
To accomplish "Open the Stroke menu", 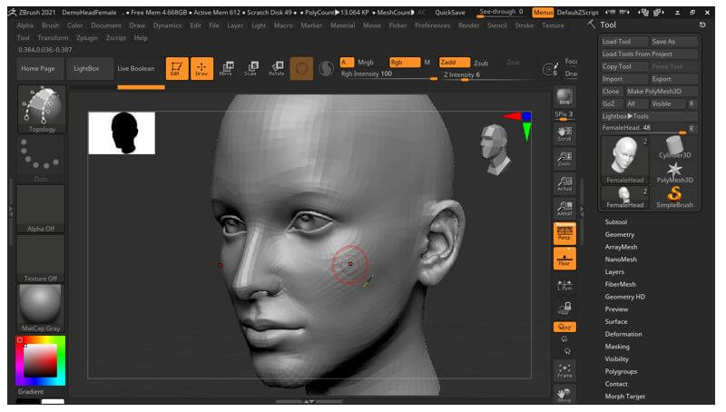I will click(x=525, y=25).
